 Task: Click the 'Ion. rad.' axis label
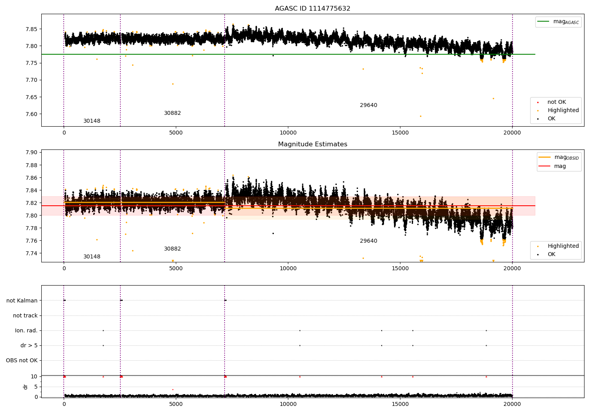click(x=26, y=331)
